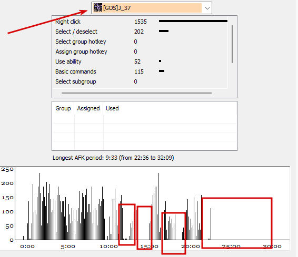Click the dropdown arrow of player selector

tap(207, 8)
